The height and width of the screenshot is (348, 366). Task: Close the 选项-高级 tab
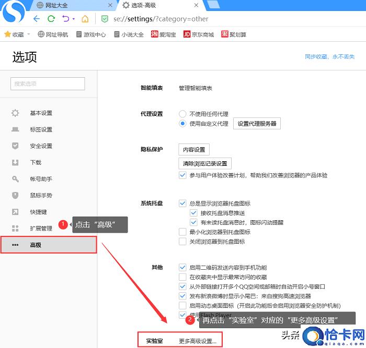[196, 5]
